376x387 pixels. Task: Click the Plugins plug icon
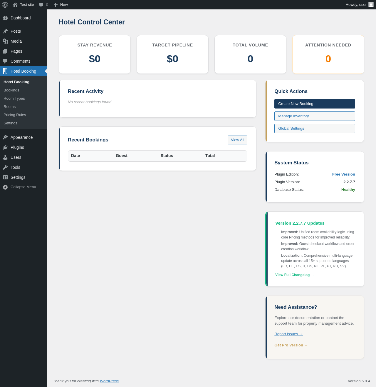(5, 147)
